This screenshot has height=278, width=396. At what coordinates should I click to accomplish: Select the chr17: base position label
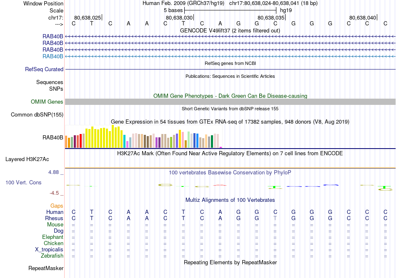(x=55, y=17)
